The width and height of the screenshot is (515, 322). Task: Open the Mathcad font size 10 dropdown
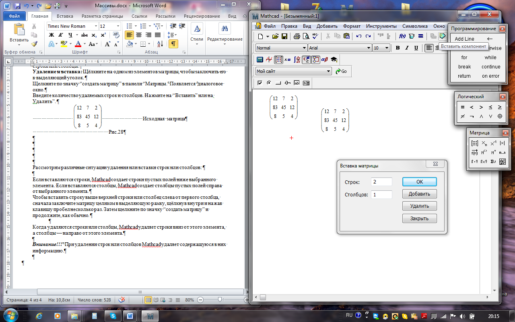[387, 48]
